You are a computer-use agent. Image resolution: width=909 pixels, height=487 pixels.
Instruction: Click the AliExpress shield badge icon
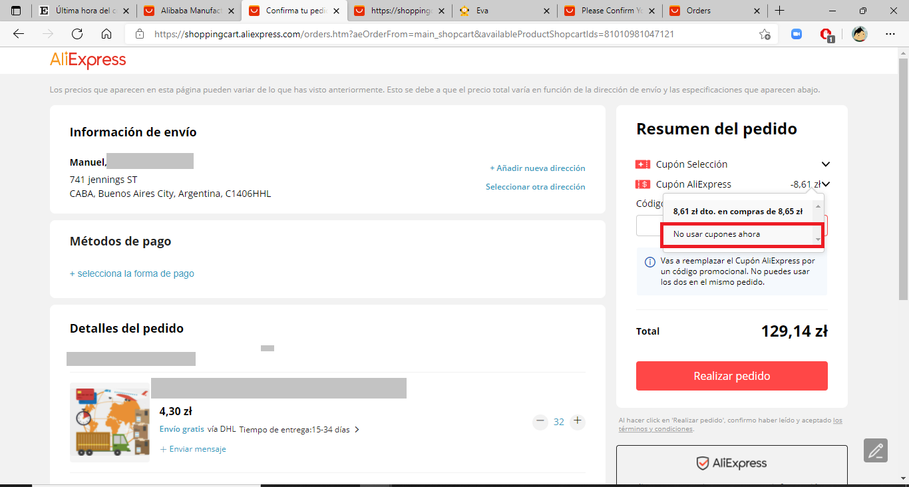702,463
